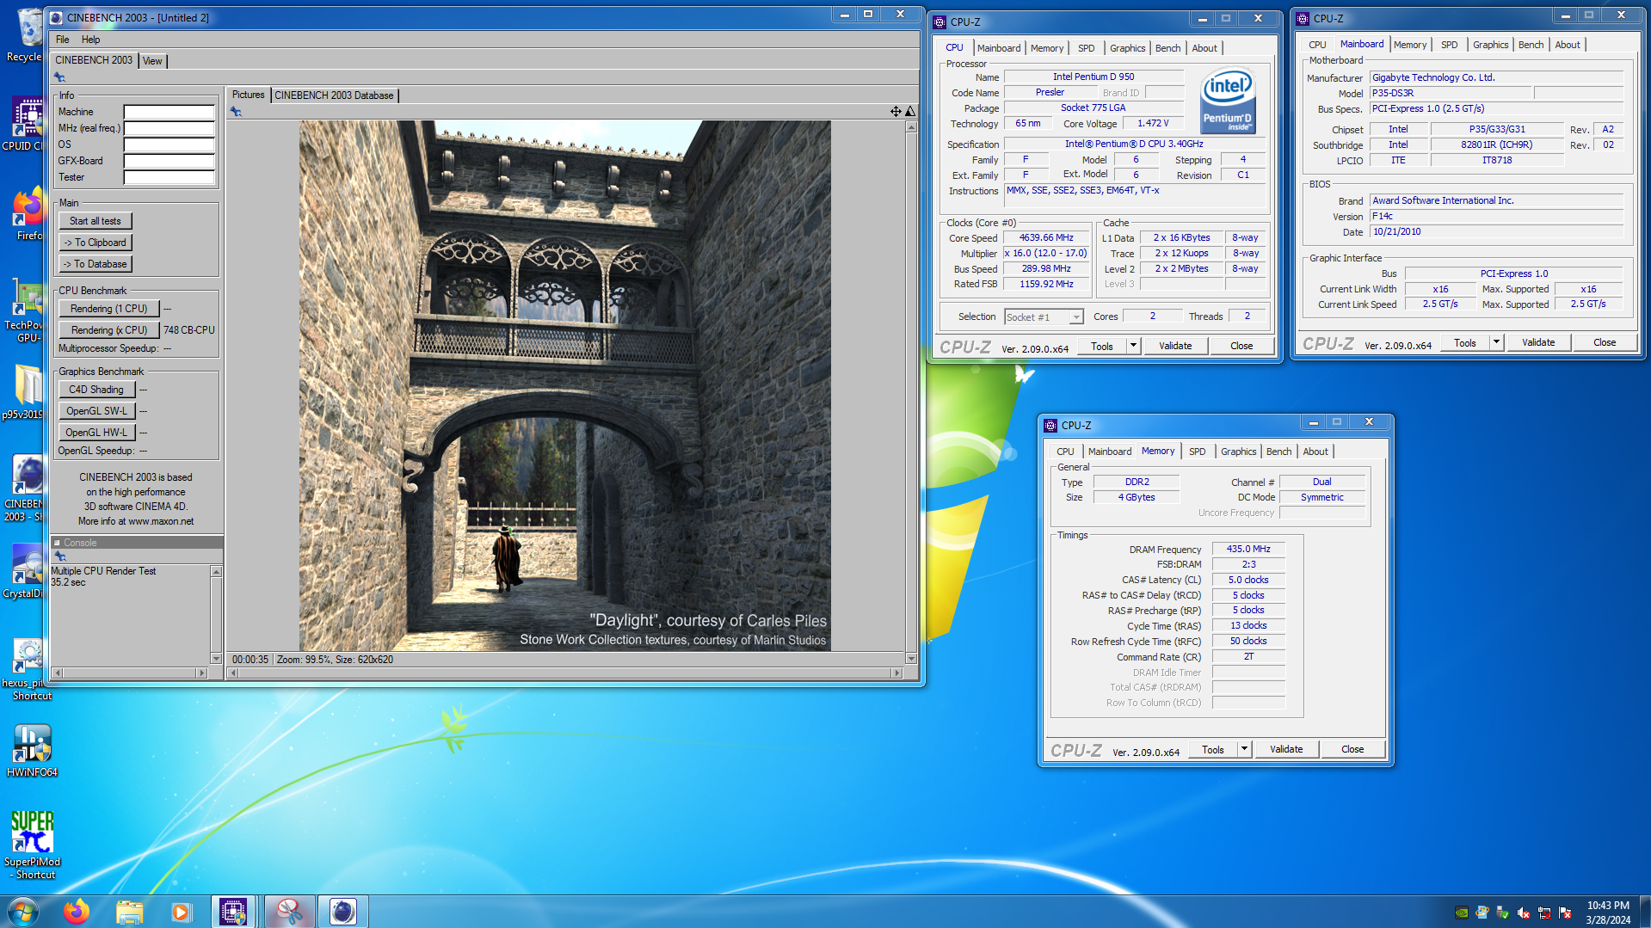Click the small square icon beside the Console header

58,543
